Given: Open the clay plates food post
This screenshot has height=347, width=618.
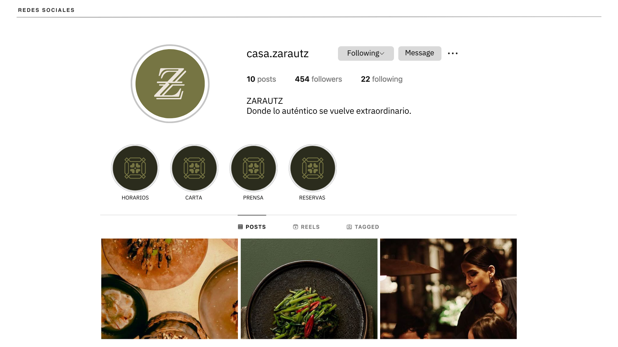Looking at the screenshot, I should (x=170, y=289).
